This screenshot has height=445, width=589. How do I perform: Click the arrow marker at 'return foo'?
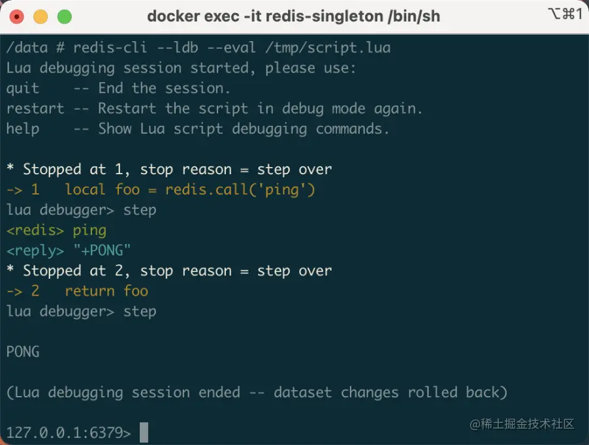pos(14,291)
